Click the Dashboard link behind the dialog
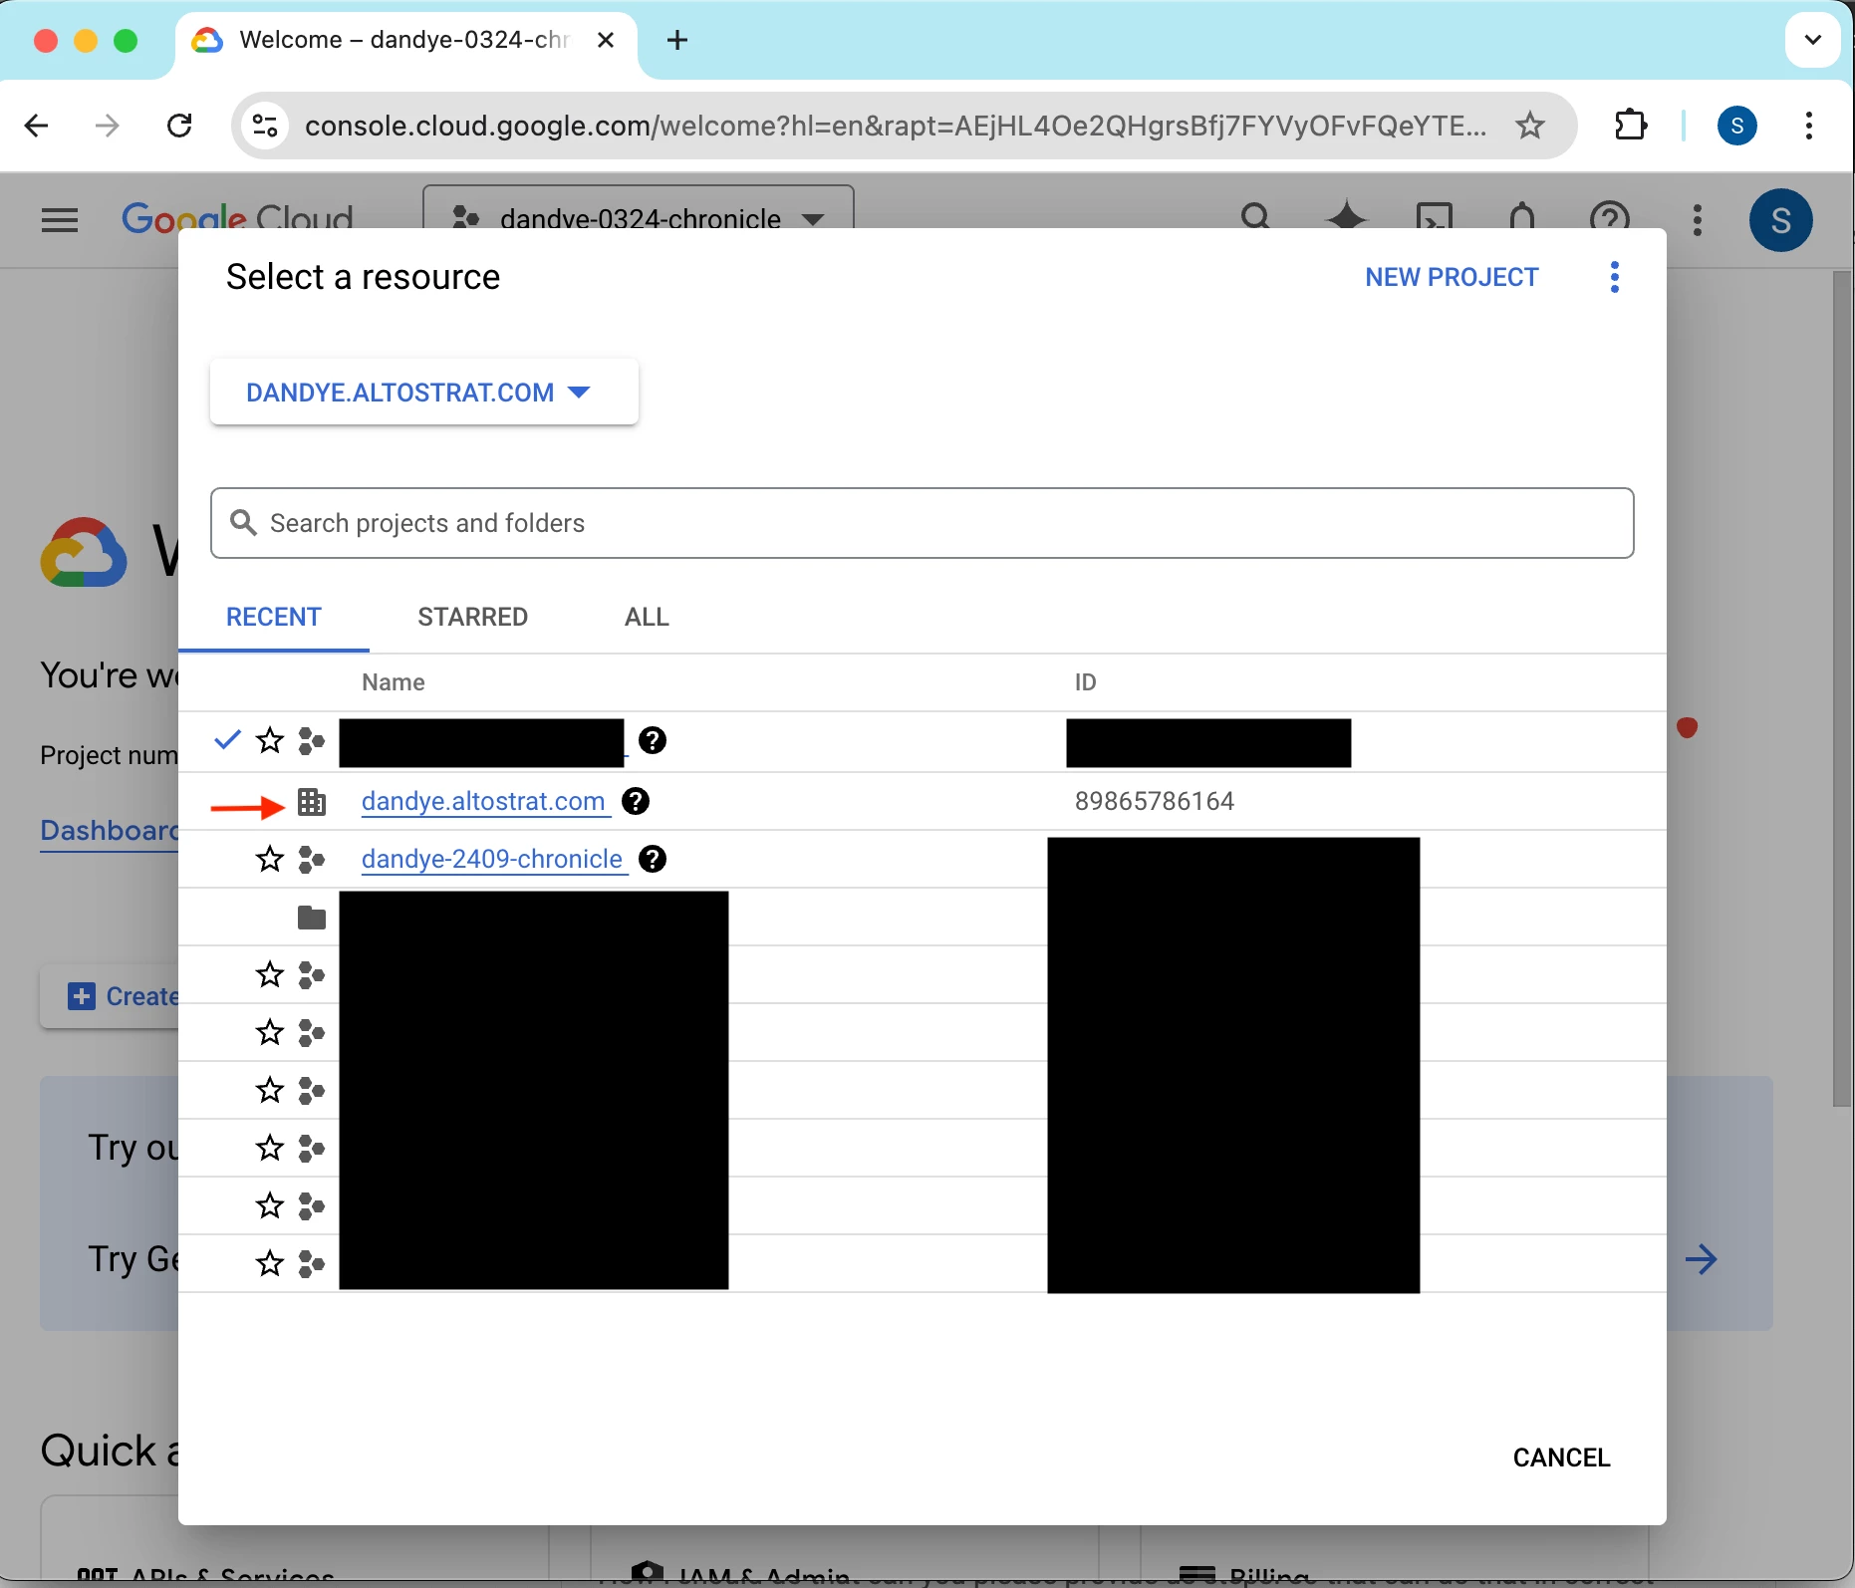The width and height of the screenshot is (1855, 1588). coord(109,830)
